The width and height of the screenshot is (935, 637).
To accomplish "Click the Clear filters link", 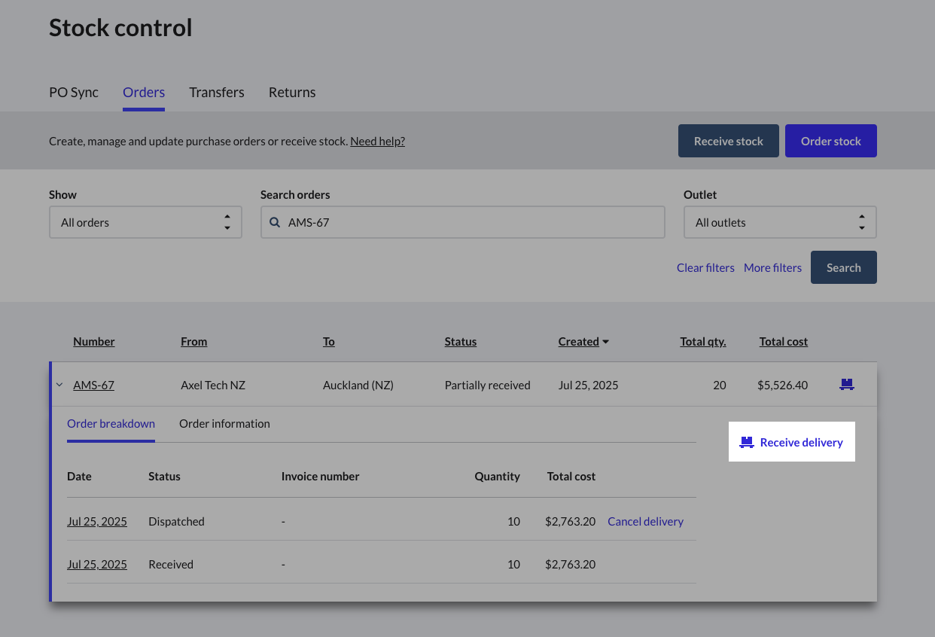I will (705, 267).
